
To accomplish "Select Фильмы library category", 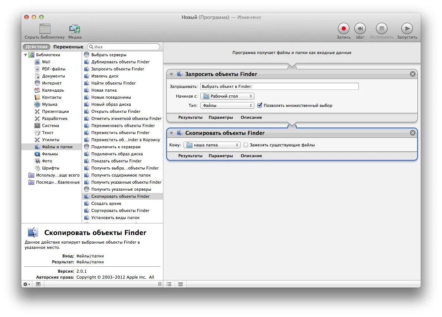I will pos(50,154).
